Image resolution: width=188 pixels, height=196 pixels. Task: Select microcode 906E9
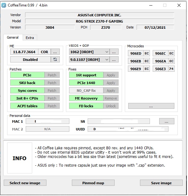(x=136, y=69)
